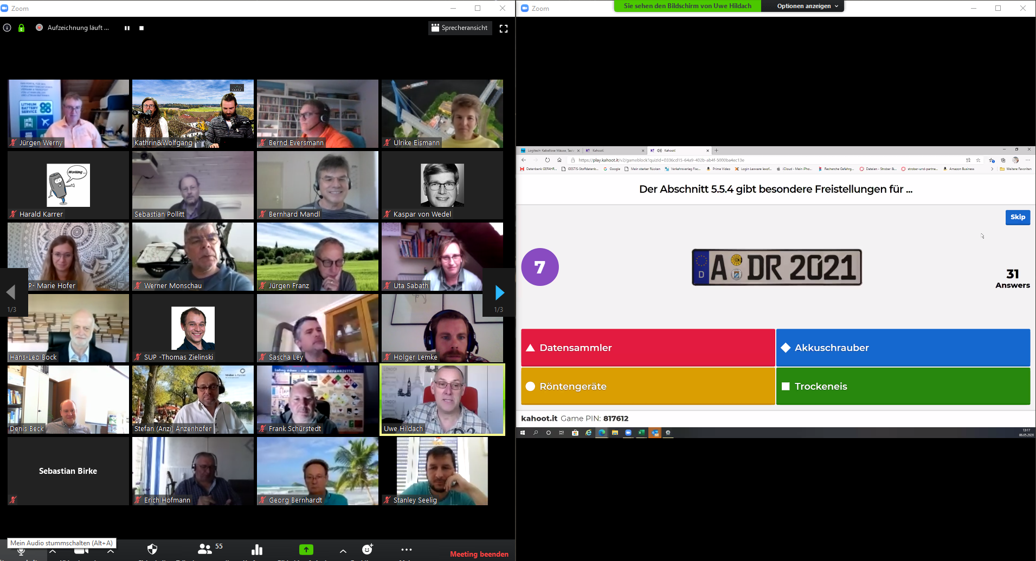
Task: Switch to the Logitech browser tab
Action: click(549, 151)
